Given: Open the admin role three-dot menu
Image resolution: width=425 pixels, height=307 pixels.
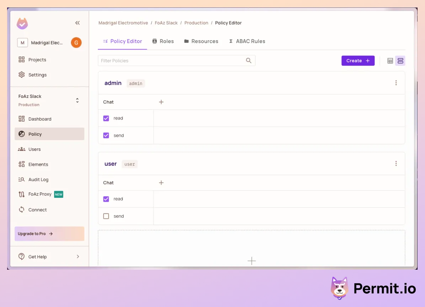Looking at the screenshot, I should point(396,83).
